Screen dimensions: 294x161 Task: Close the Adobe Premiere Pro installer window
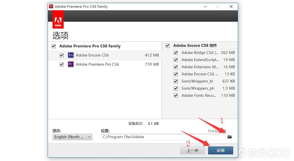coord(231,7)
